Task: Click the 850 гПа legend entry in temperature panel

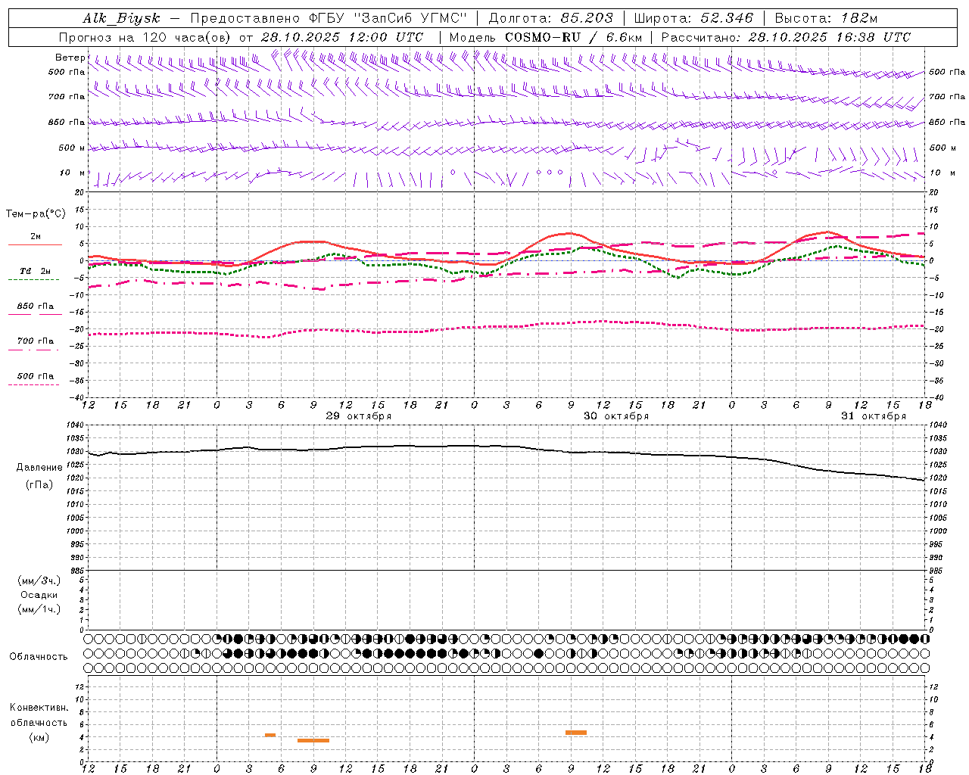Action: (x=35, y=307)
